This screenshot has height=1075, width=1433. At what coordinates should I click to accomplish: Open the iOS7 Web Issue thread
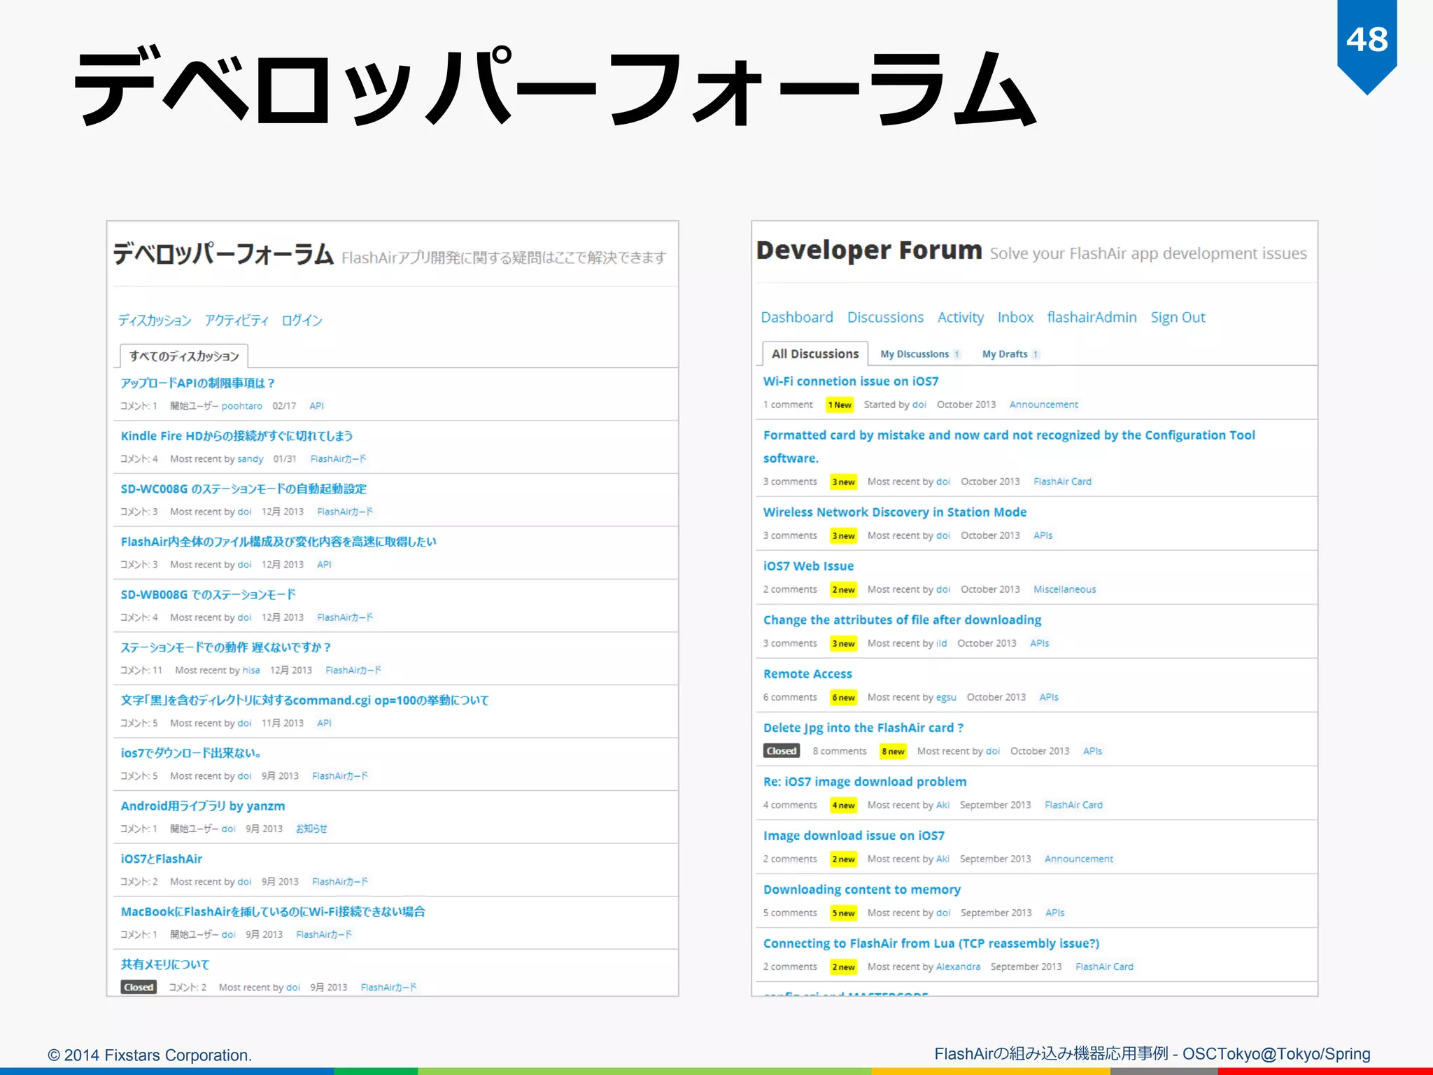click(x=808, y=565)
